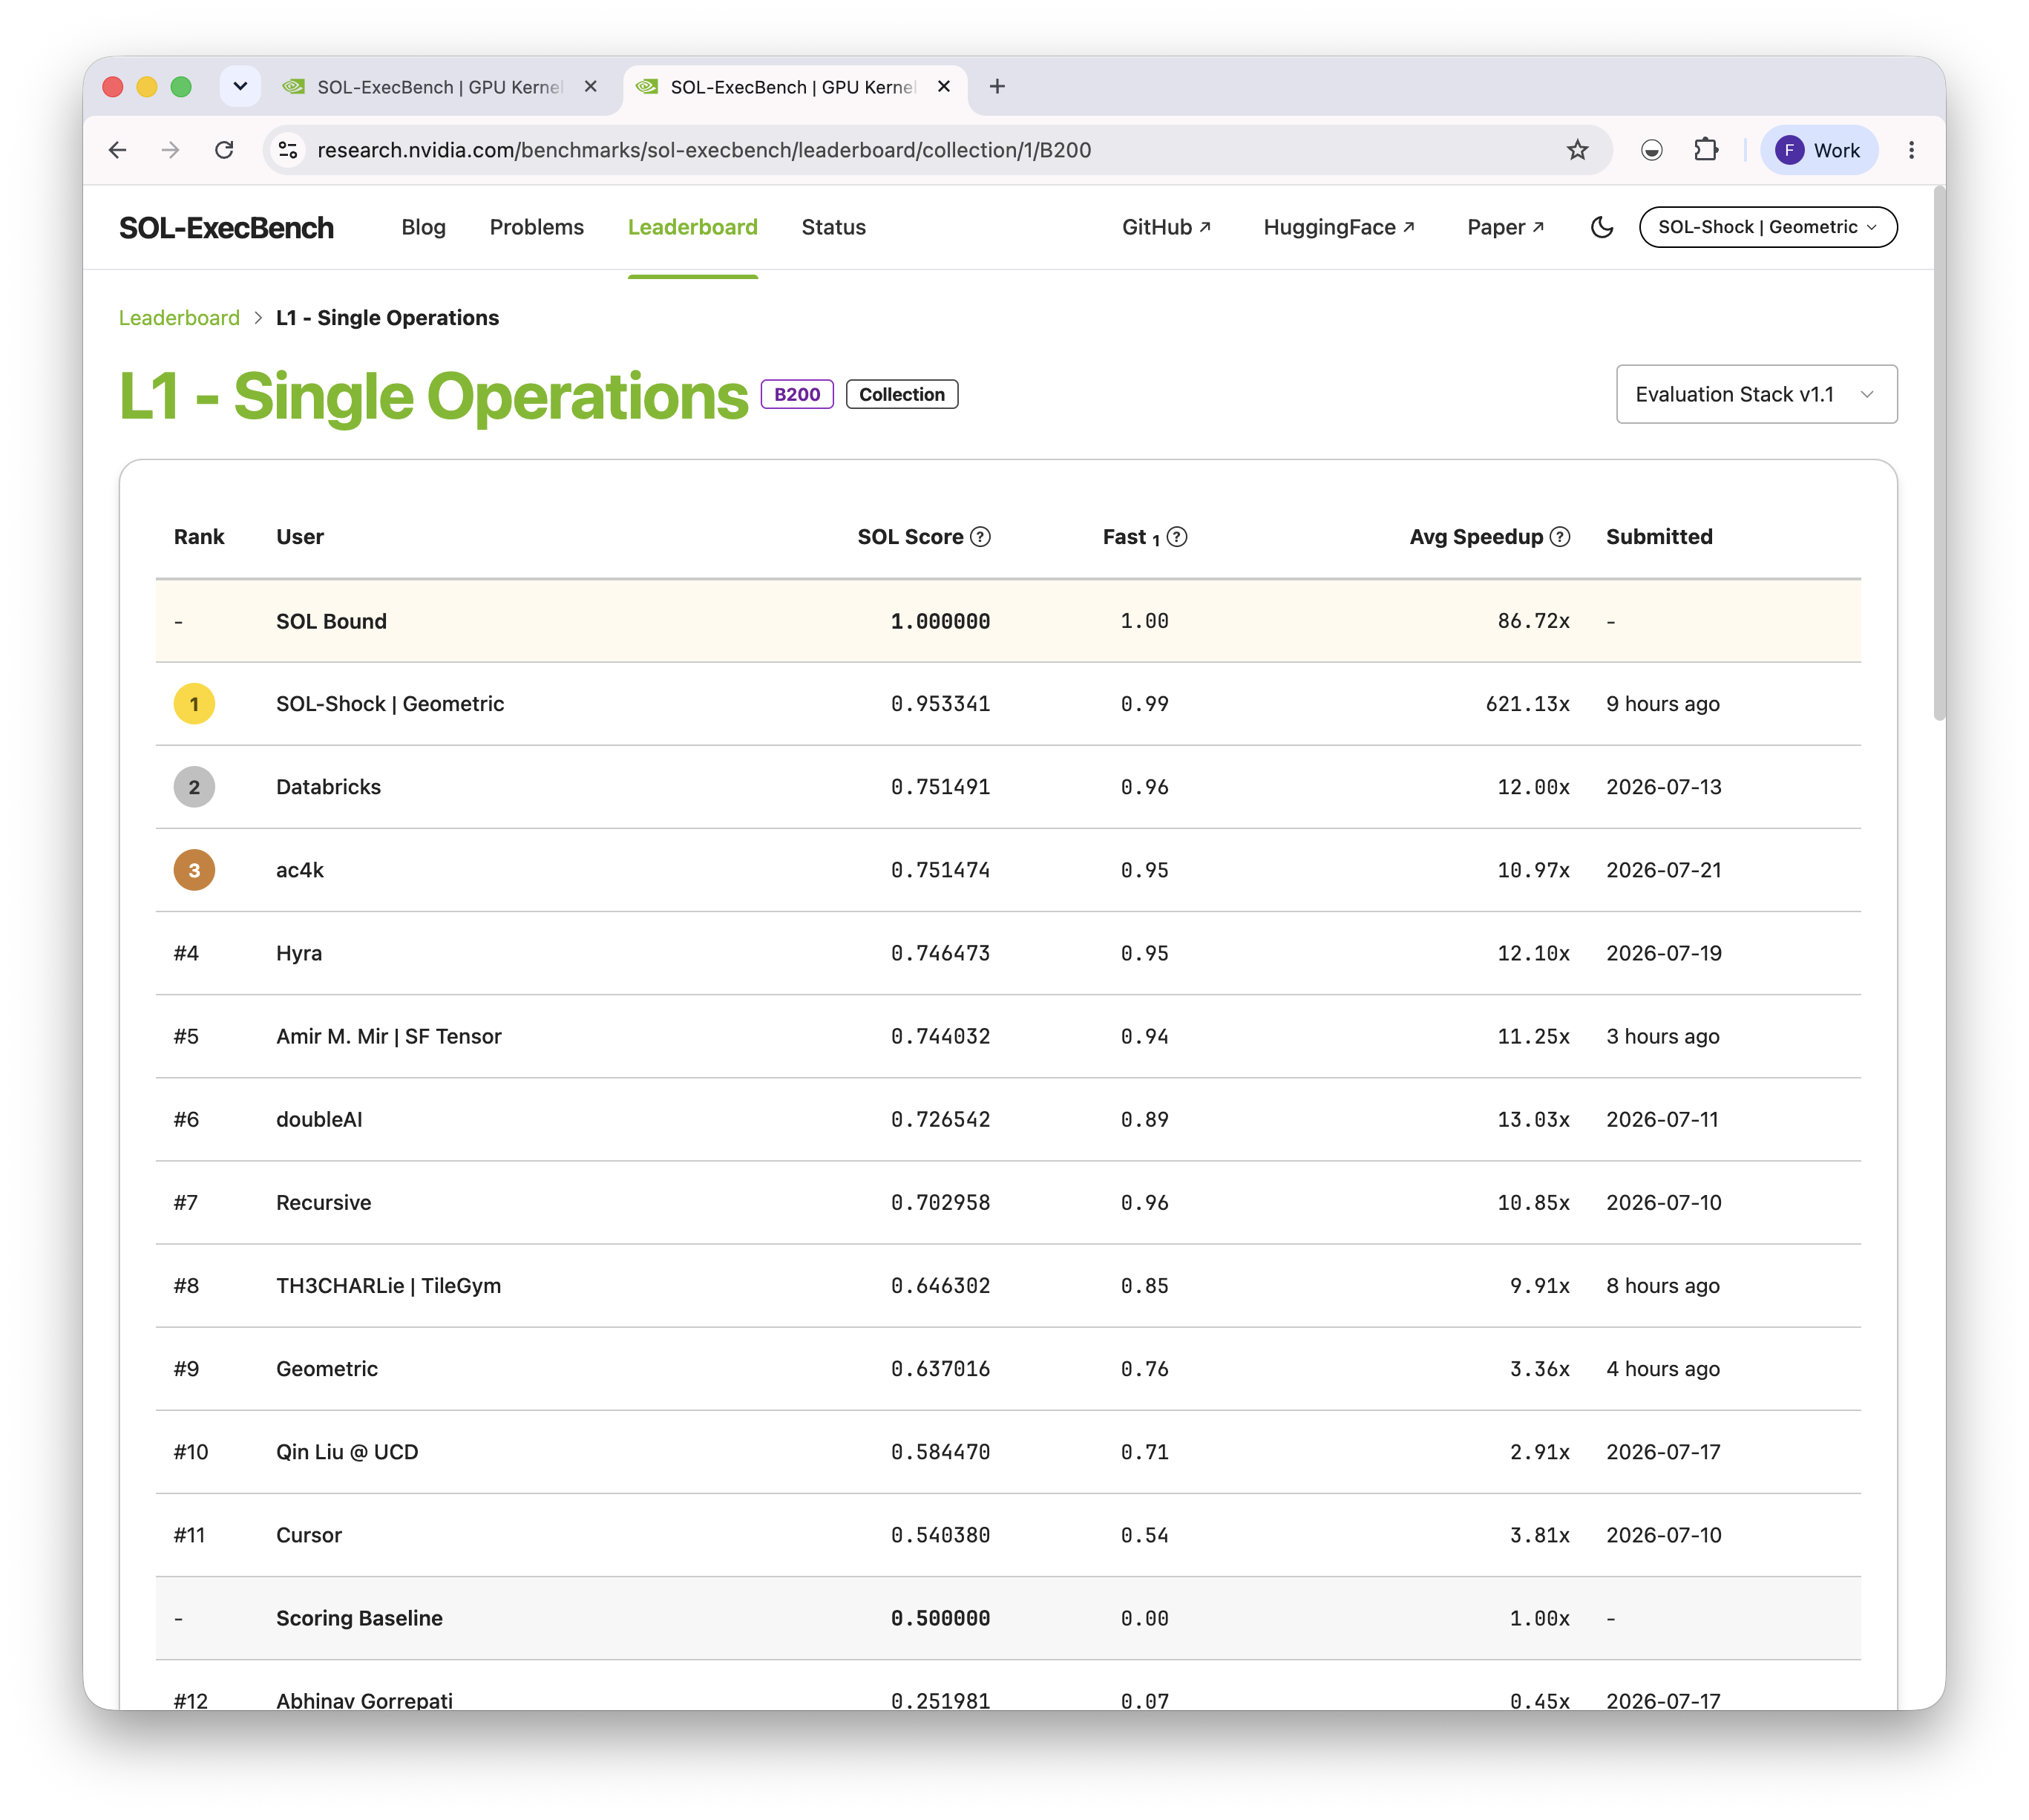2029x1820 pixels.
Task: Open a new tab with plus icon
Action: tap(997, 87)
